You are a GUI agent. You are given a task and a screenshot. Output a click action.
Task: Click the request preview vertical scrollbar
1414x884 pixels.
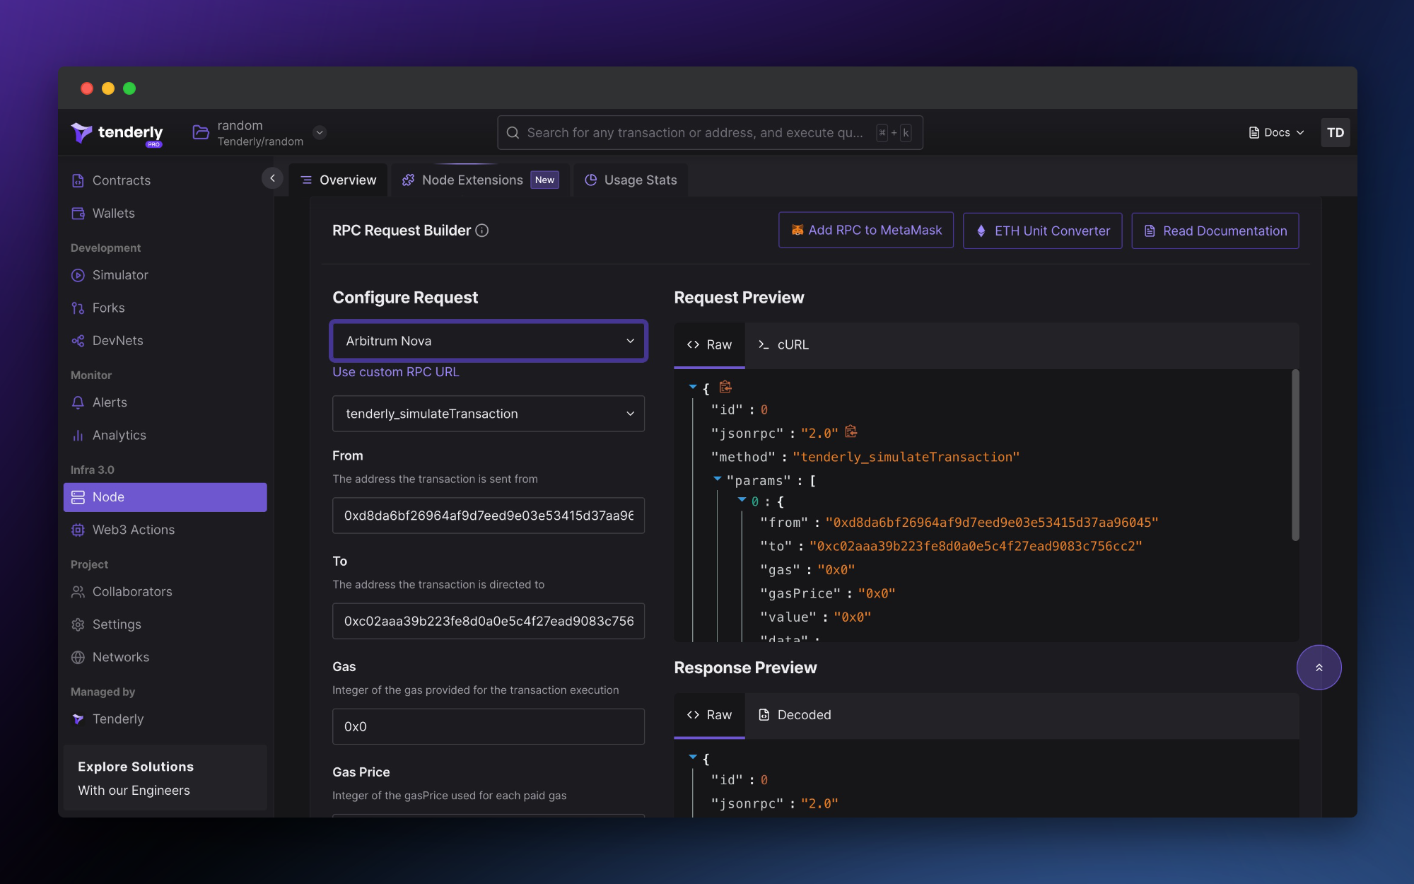[x=1295, y=456]
